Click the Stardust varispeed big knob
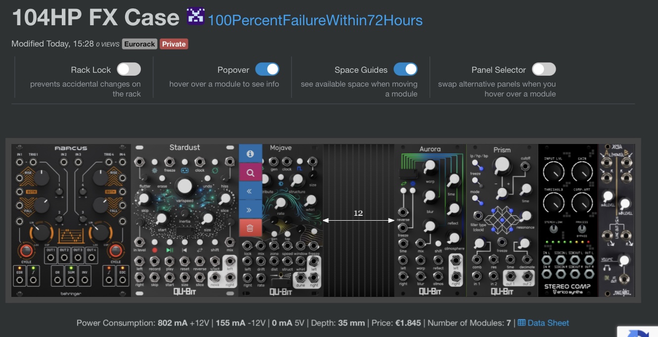This screenshot has height=337, width=658. [184, 186]
